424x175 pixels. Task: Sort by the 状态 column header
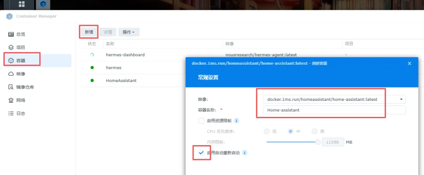point(92,44)
